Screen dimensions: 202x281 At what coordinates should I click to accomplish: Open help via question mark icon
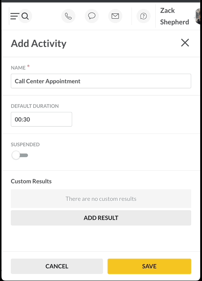click(x=144, y=16)
